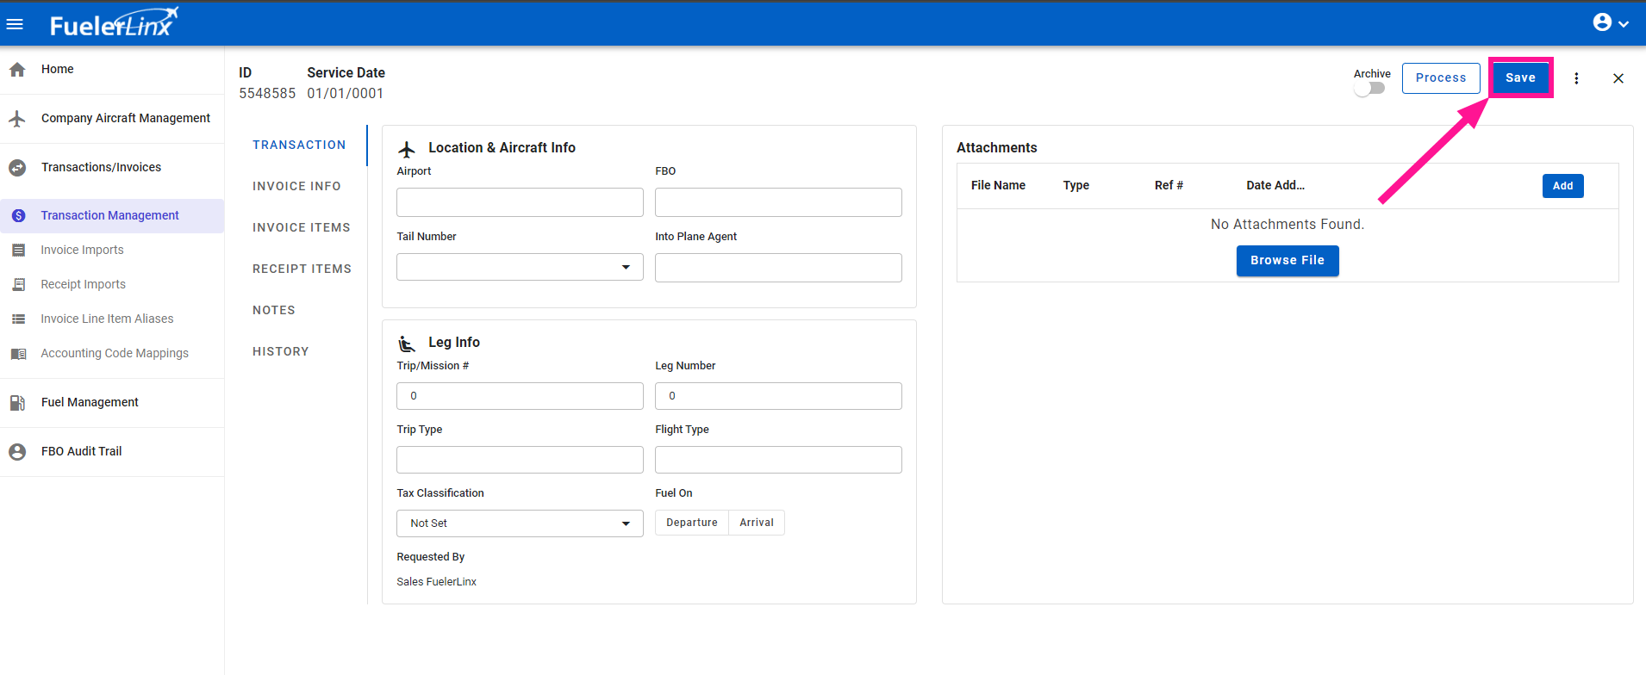The width and height of the screenshot is (1646, 675).
Task: Switch to the History tab
Action: tap(281, 351)
